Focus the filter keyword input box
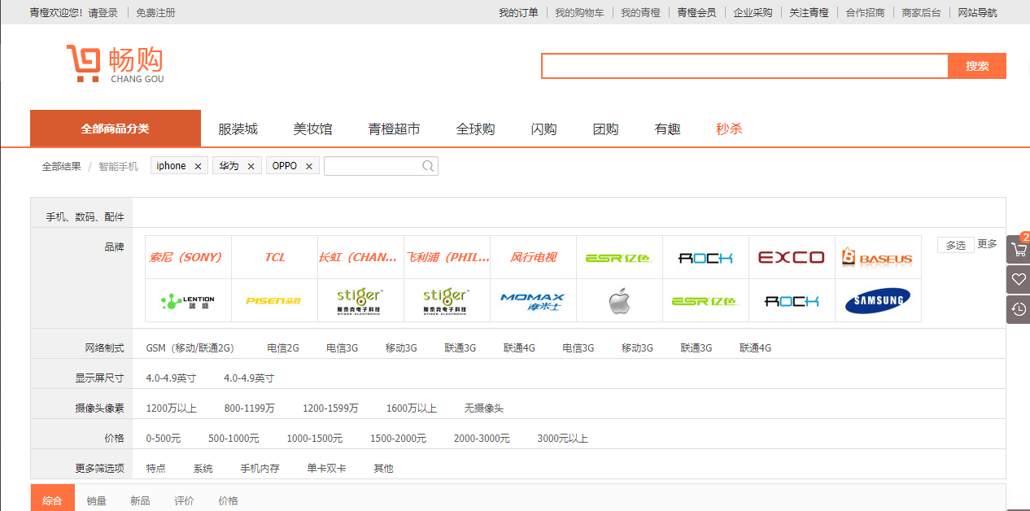This screenshot has width=1030, height=511. pyautogui.click(x=381, y=166)
